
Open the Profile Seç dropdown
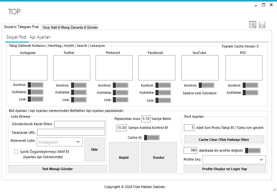tap(234, 160)
